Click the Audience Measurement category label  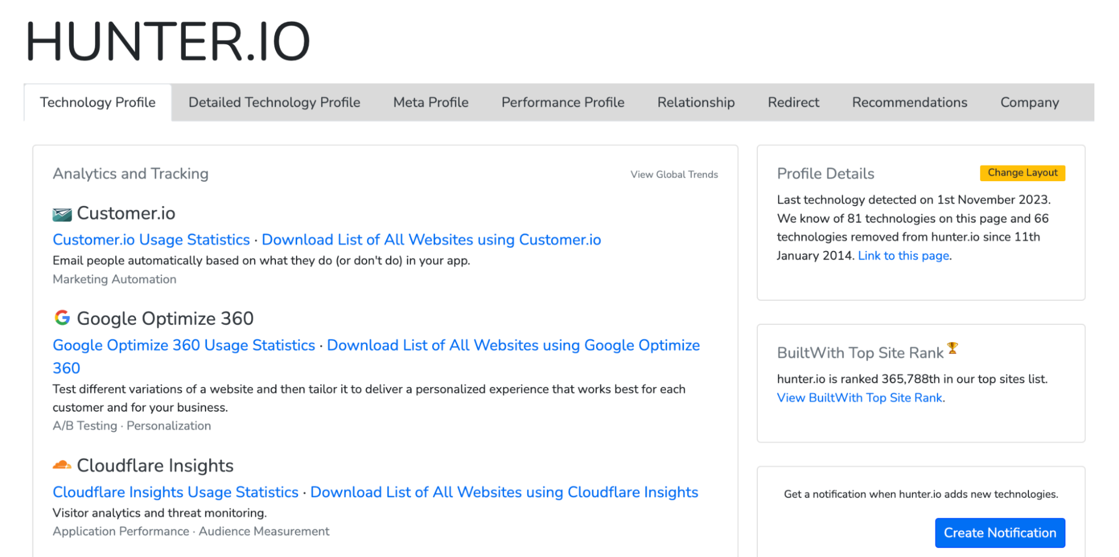264,531
